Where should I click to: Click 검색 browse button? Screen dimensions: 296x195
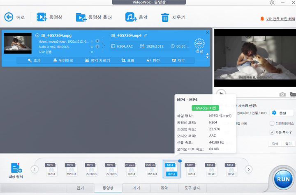point(275,144)
